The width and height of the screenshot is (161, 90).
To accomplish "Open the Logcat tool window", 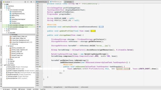I will (x=6, y=89).
